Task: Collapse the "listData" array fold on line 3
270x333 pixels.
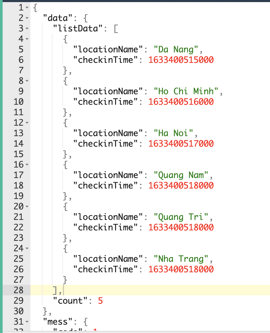Action: tap(27, 29)
